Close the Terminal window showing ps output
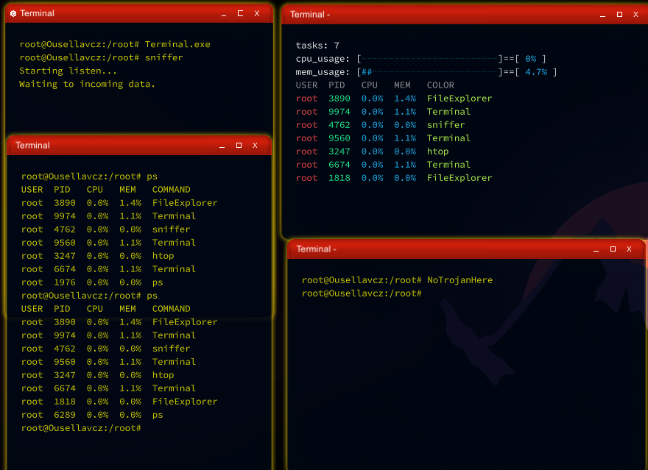This screenshot has height=470, width=648. click(255, 145)
